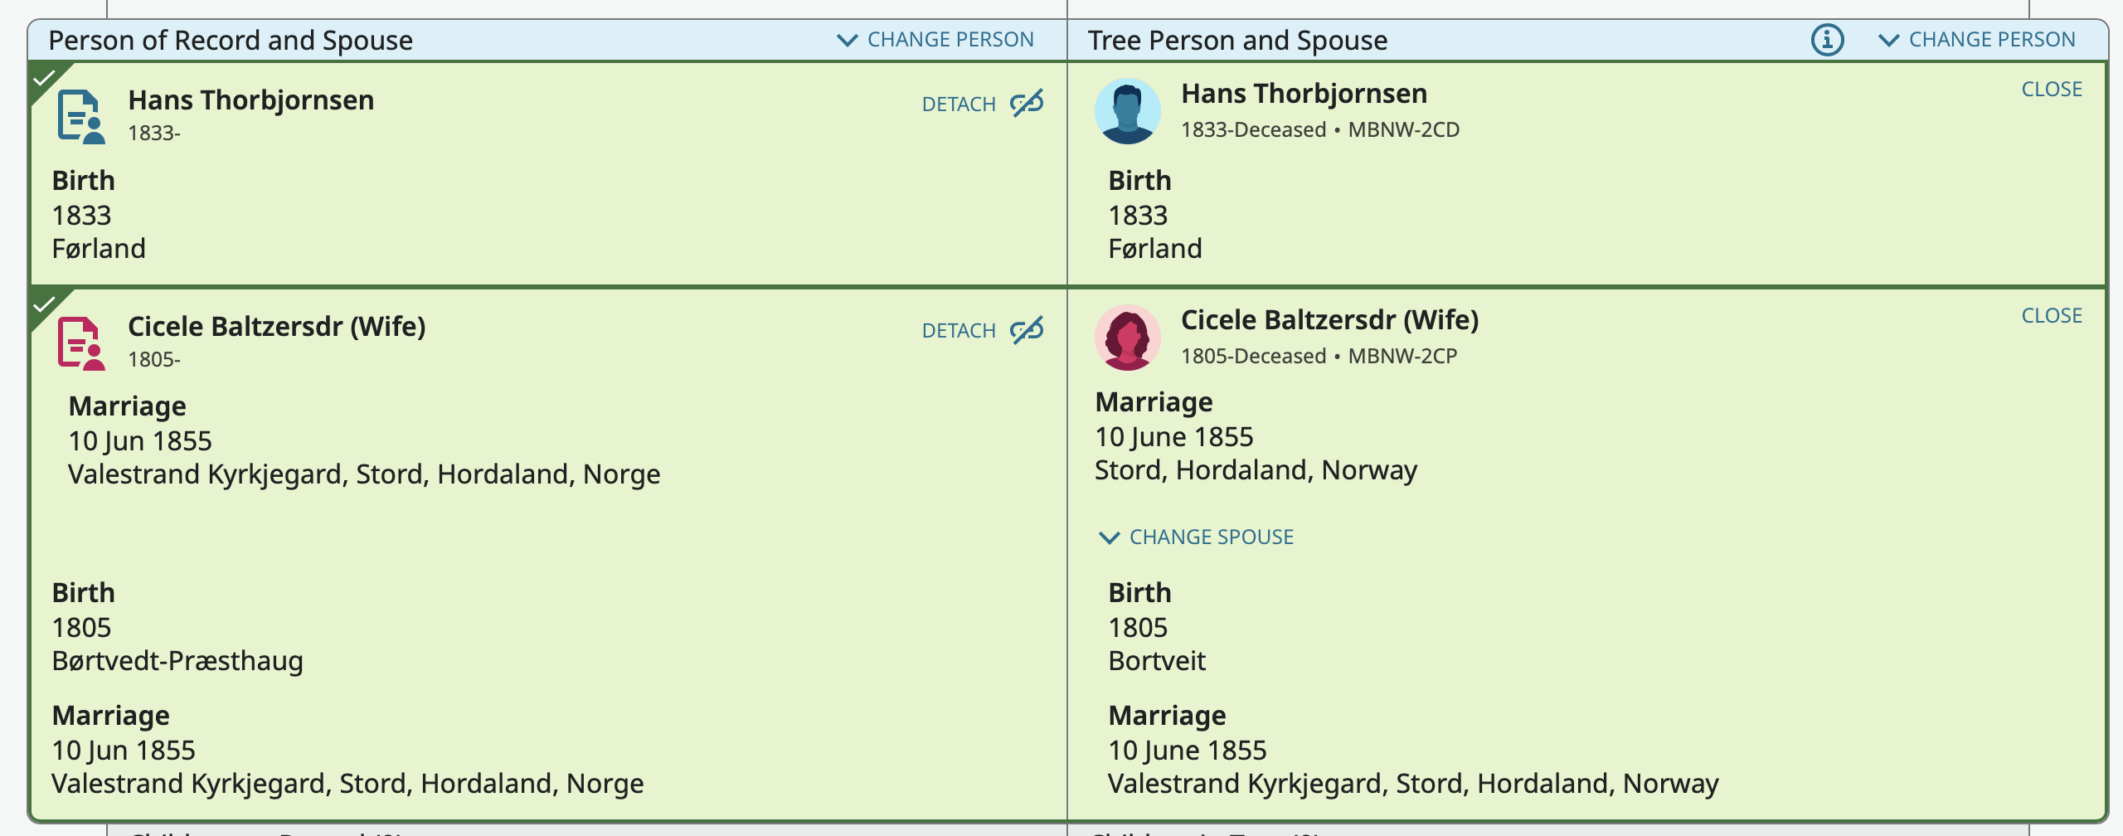Click Hans Thorbjornsen's blue record document icon
This screenshot has height=836, width=2123.
[x=81, y=117]
